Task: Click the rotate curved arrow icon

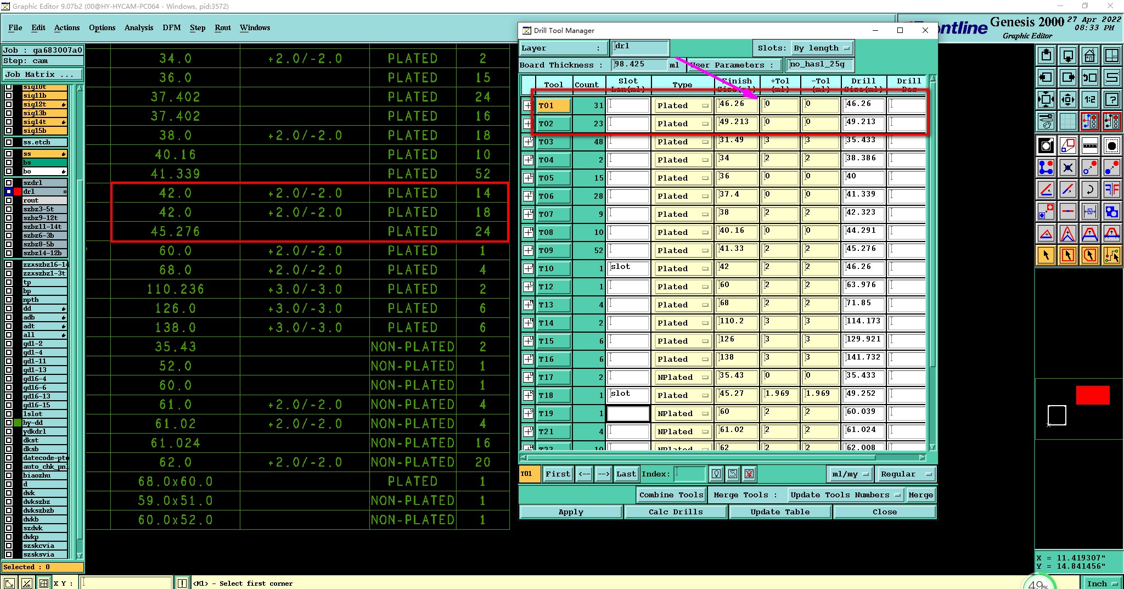Action: tap(1089, 189)
